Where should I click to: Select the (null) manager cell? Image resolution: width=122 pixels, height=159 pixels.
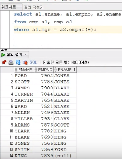(65, 156)
